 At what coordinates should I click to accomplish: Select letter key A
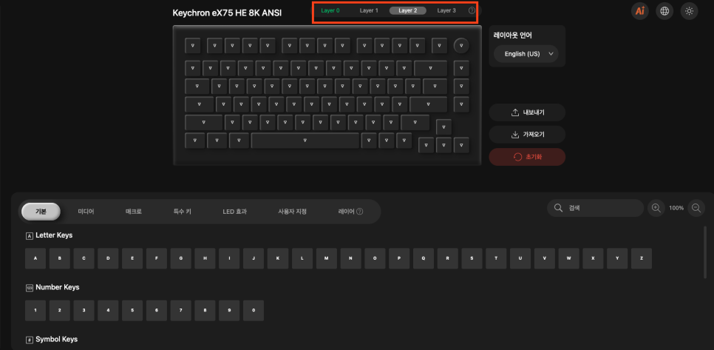coord(36,258)
